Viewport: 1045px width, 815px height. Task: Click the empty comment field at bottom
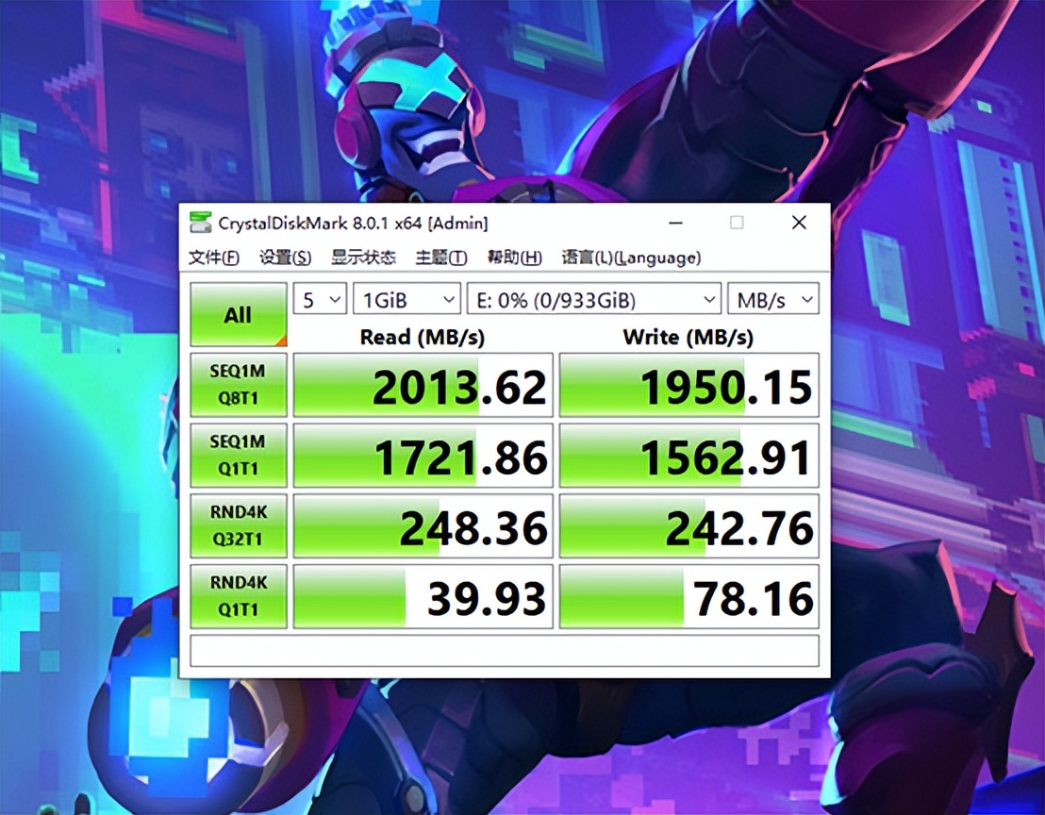[505, 651]
